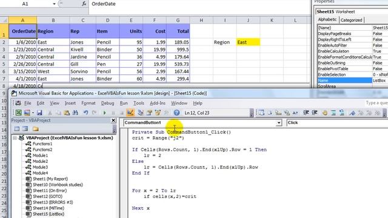Toggle a breakpoint with the hand icon
Image resolution: width=388 pixels, height=218 pixels.
pyautogui.click(x=325, y=113)
